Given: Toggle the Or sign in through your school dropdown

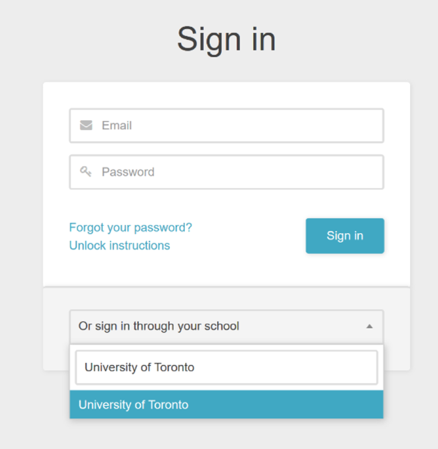Looking at the screenshot, I should [x=227, y=327].
